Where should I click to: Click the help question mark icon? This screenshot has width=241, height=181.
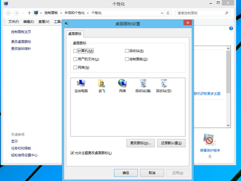pos(231,29)
